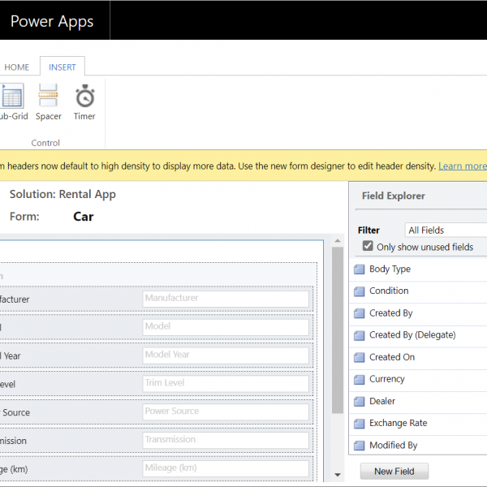The height and width of the screenshot is (487, 487).
Task: Select 'Created By (Delegate)' in Field Explorer
Action: tap(412, 335)
